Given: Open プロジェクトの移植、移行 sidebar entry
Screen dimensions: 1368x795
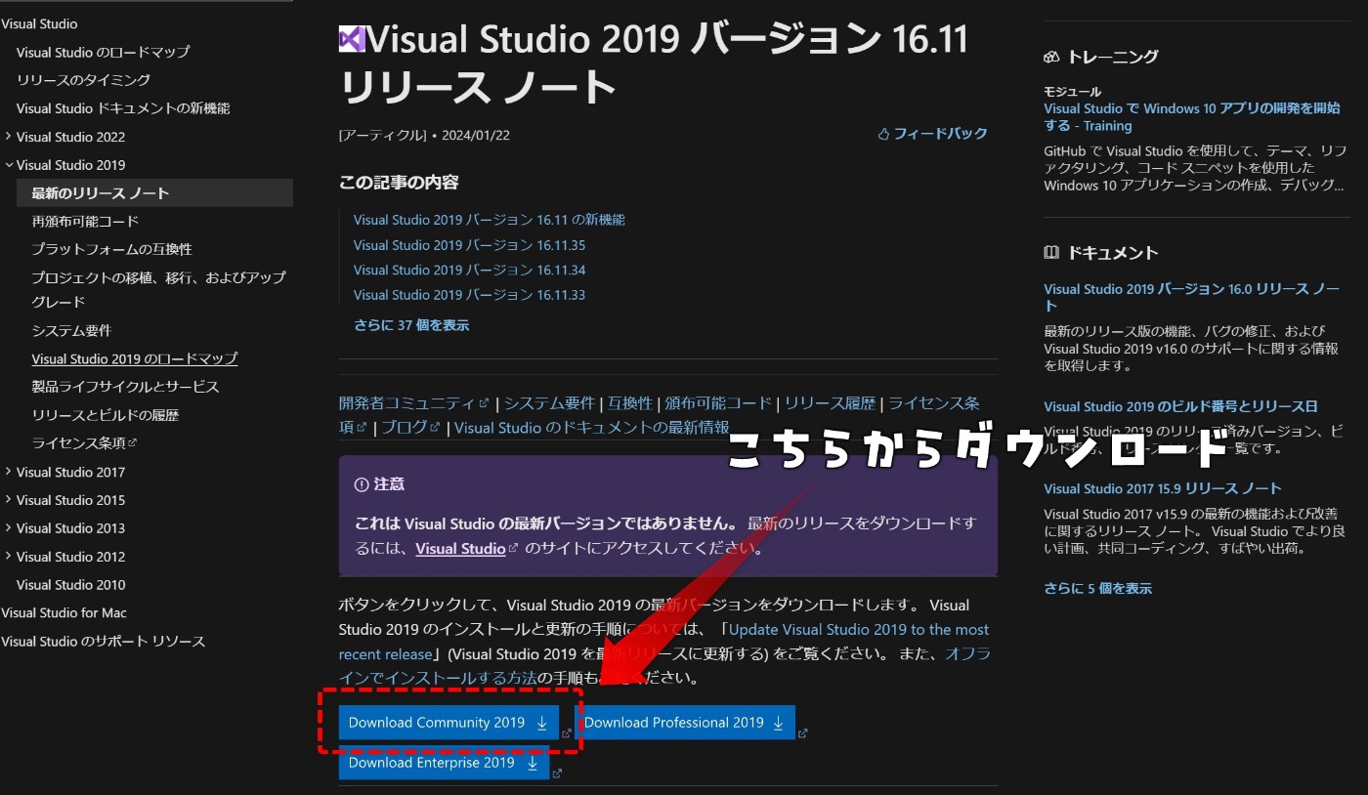Looking at the screenshot, I should [x=158, y=289].
